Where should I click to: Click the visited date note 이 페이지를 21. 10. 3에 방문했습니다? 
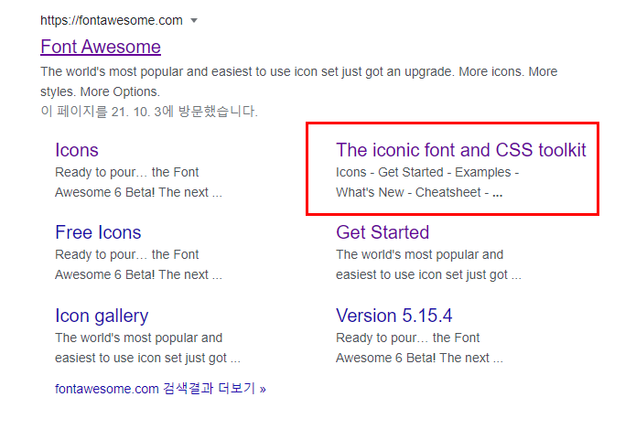click(x=149, y=111)
